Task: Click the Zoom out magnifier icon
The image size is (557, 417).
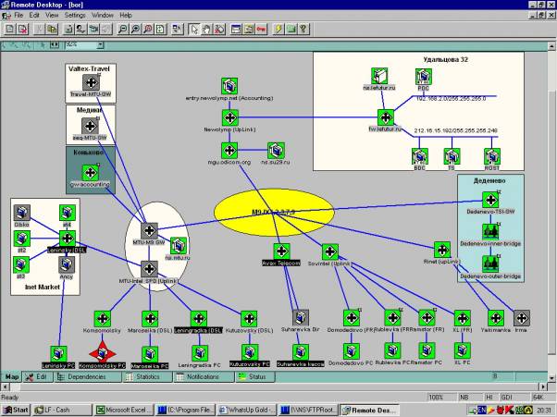Action: click(x=122, y=29)
